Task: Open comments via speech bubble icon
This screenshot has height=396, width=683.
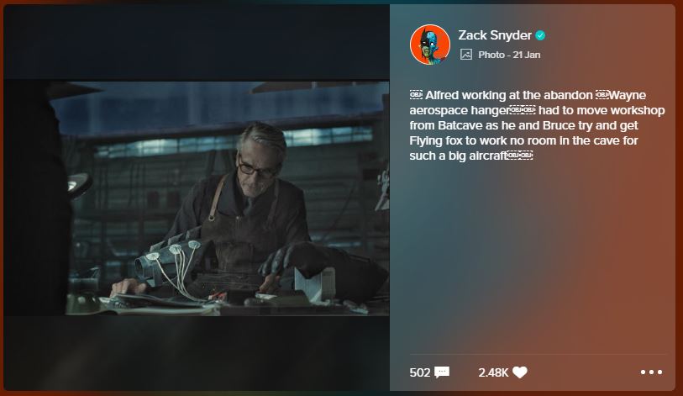Action: click(x=442, y=372)
